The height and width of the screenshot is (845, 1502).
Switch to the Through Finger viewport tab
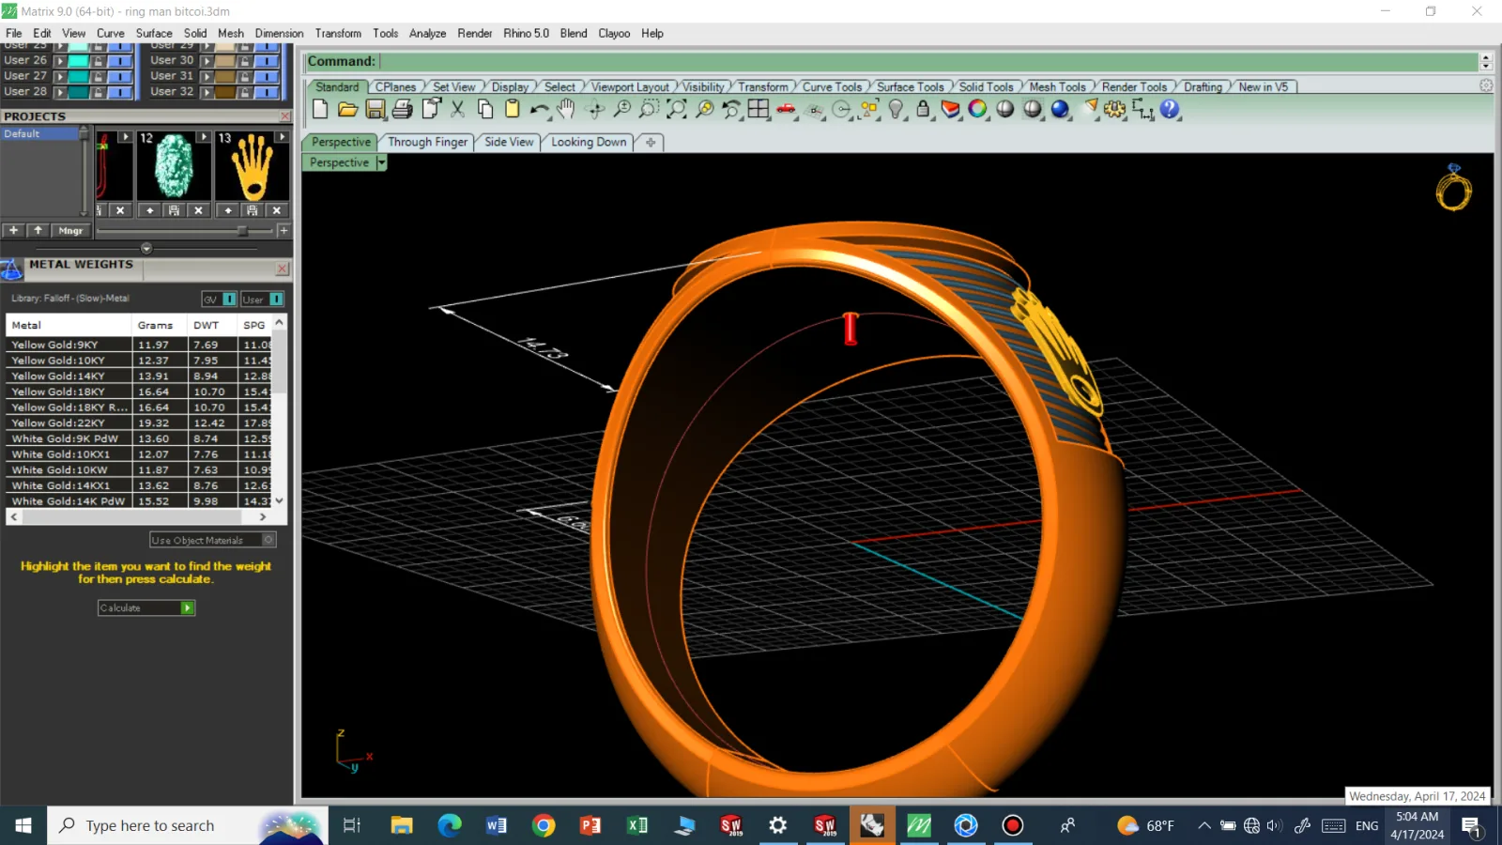click(427, 142)
